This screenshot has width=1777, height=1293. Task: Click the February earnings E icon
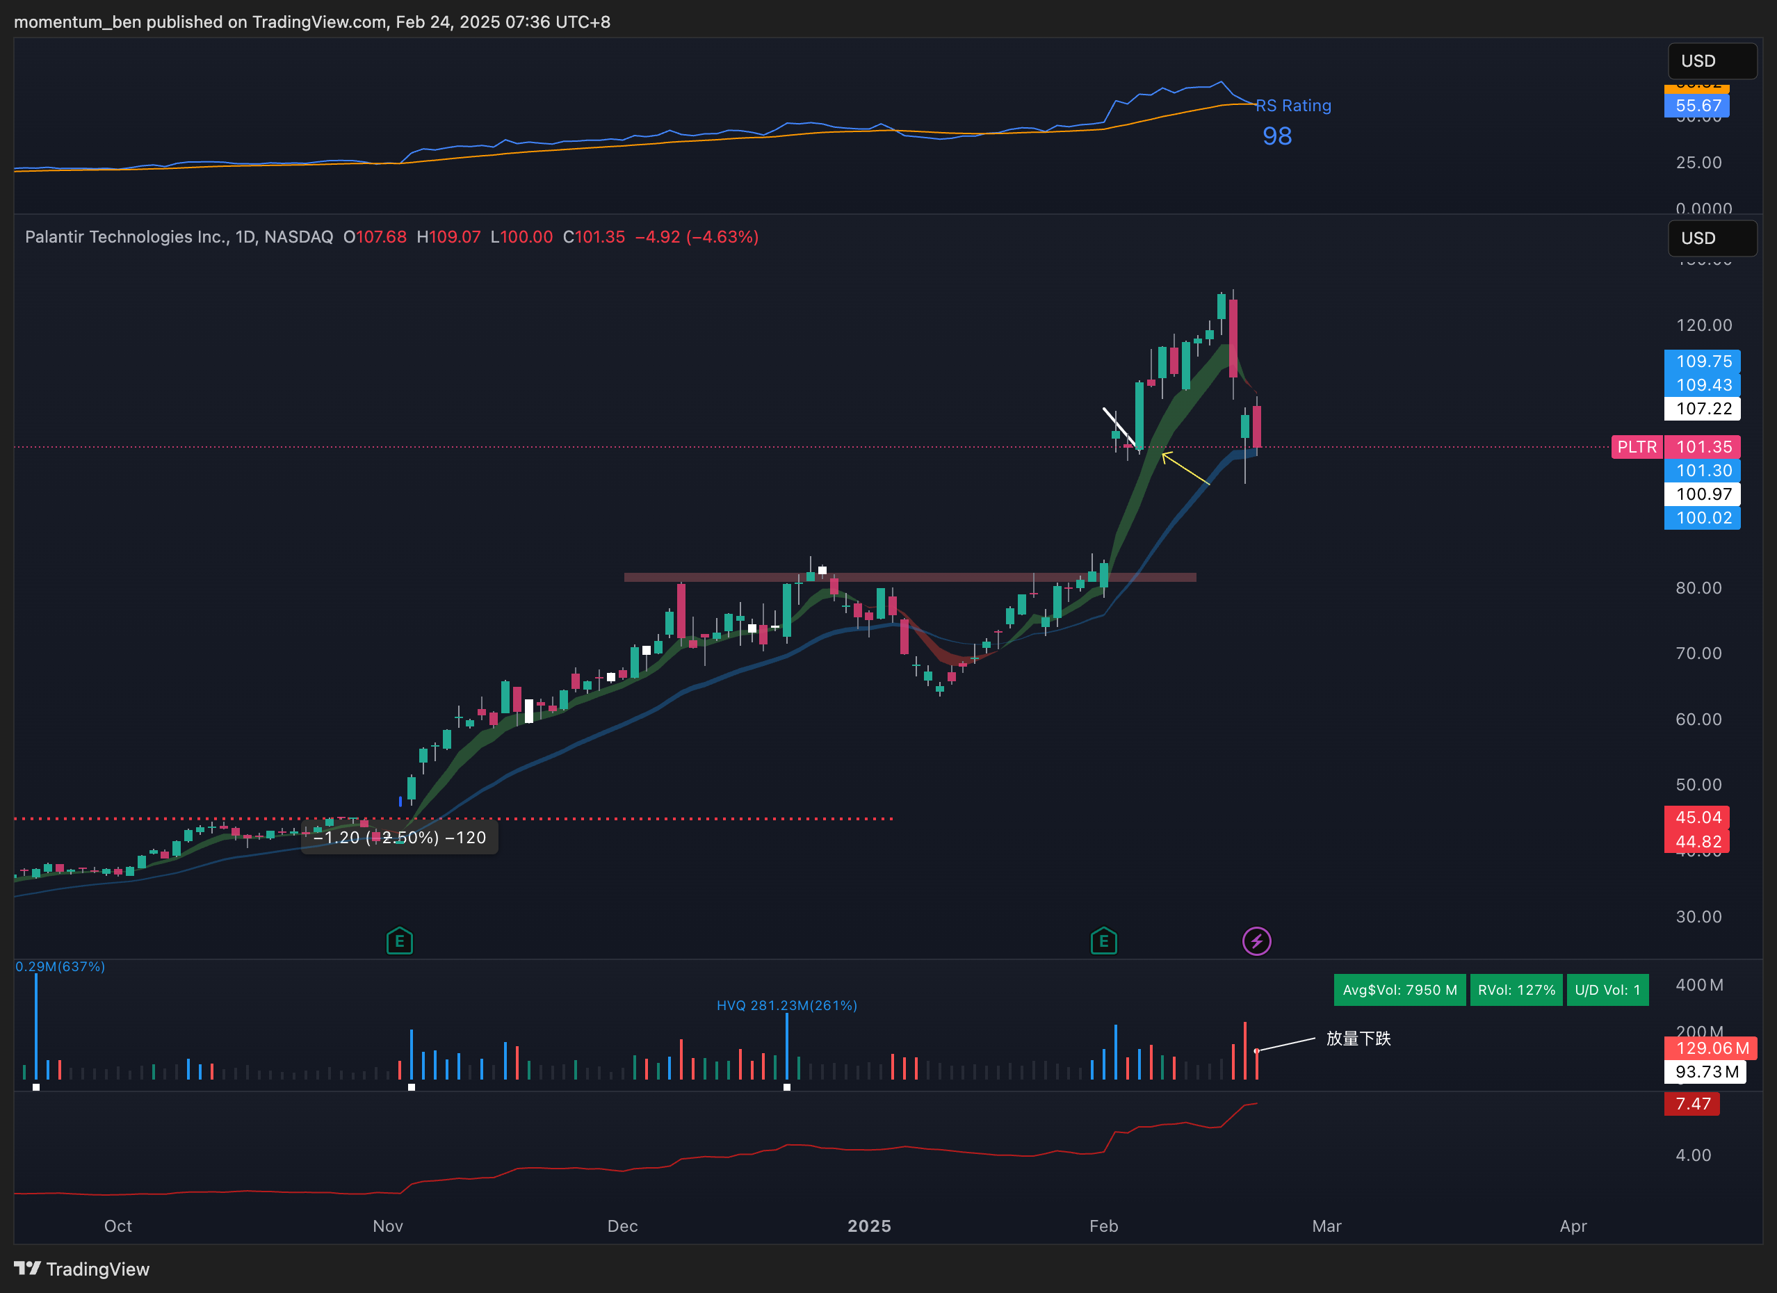pos(1103,941)
